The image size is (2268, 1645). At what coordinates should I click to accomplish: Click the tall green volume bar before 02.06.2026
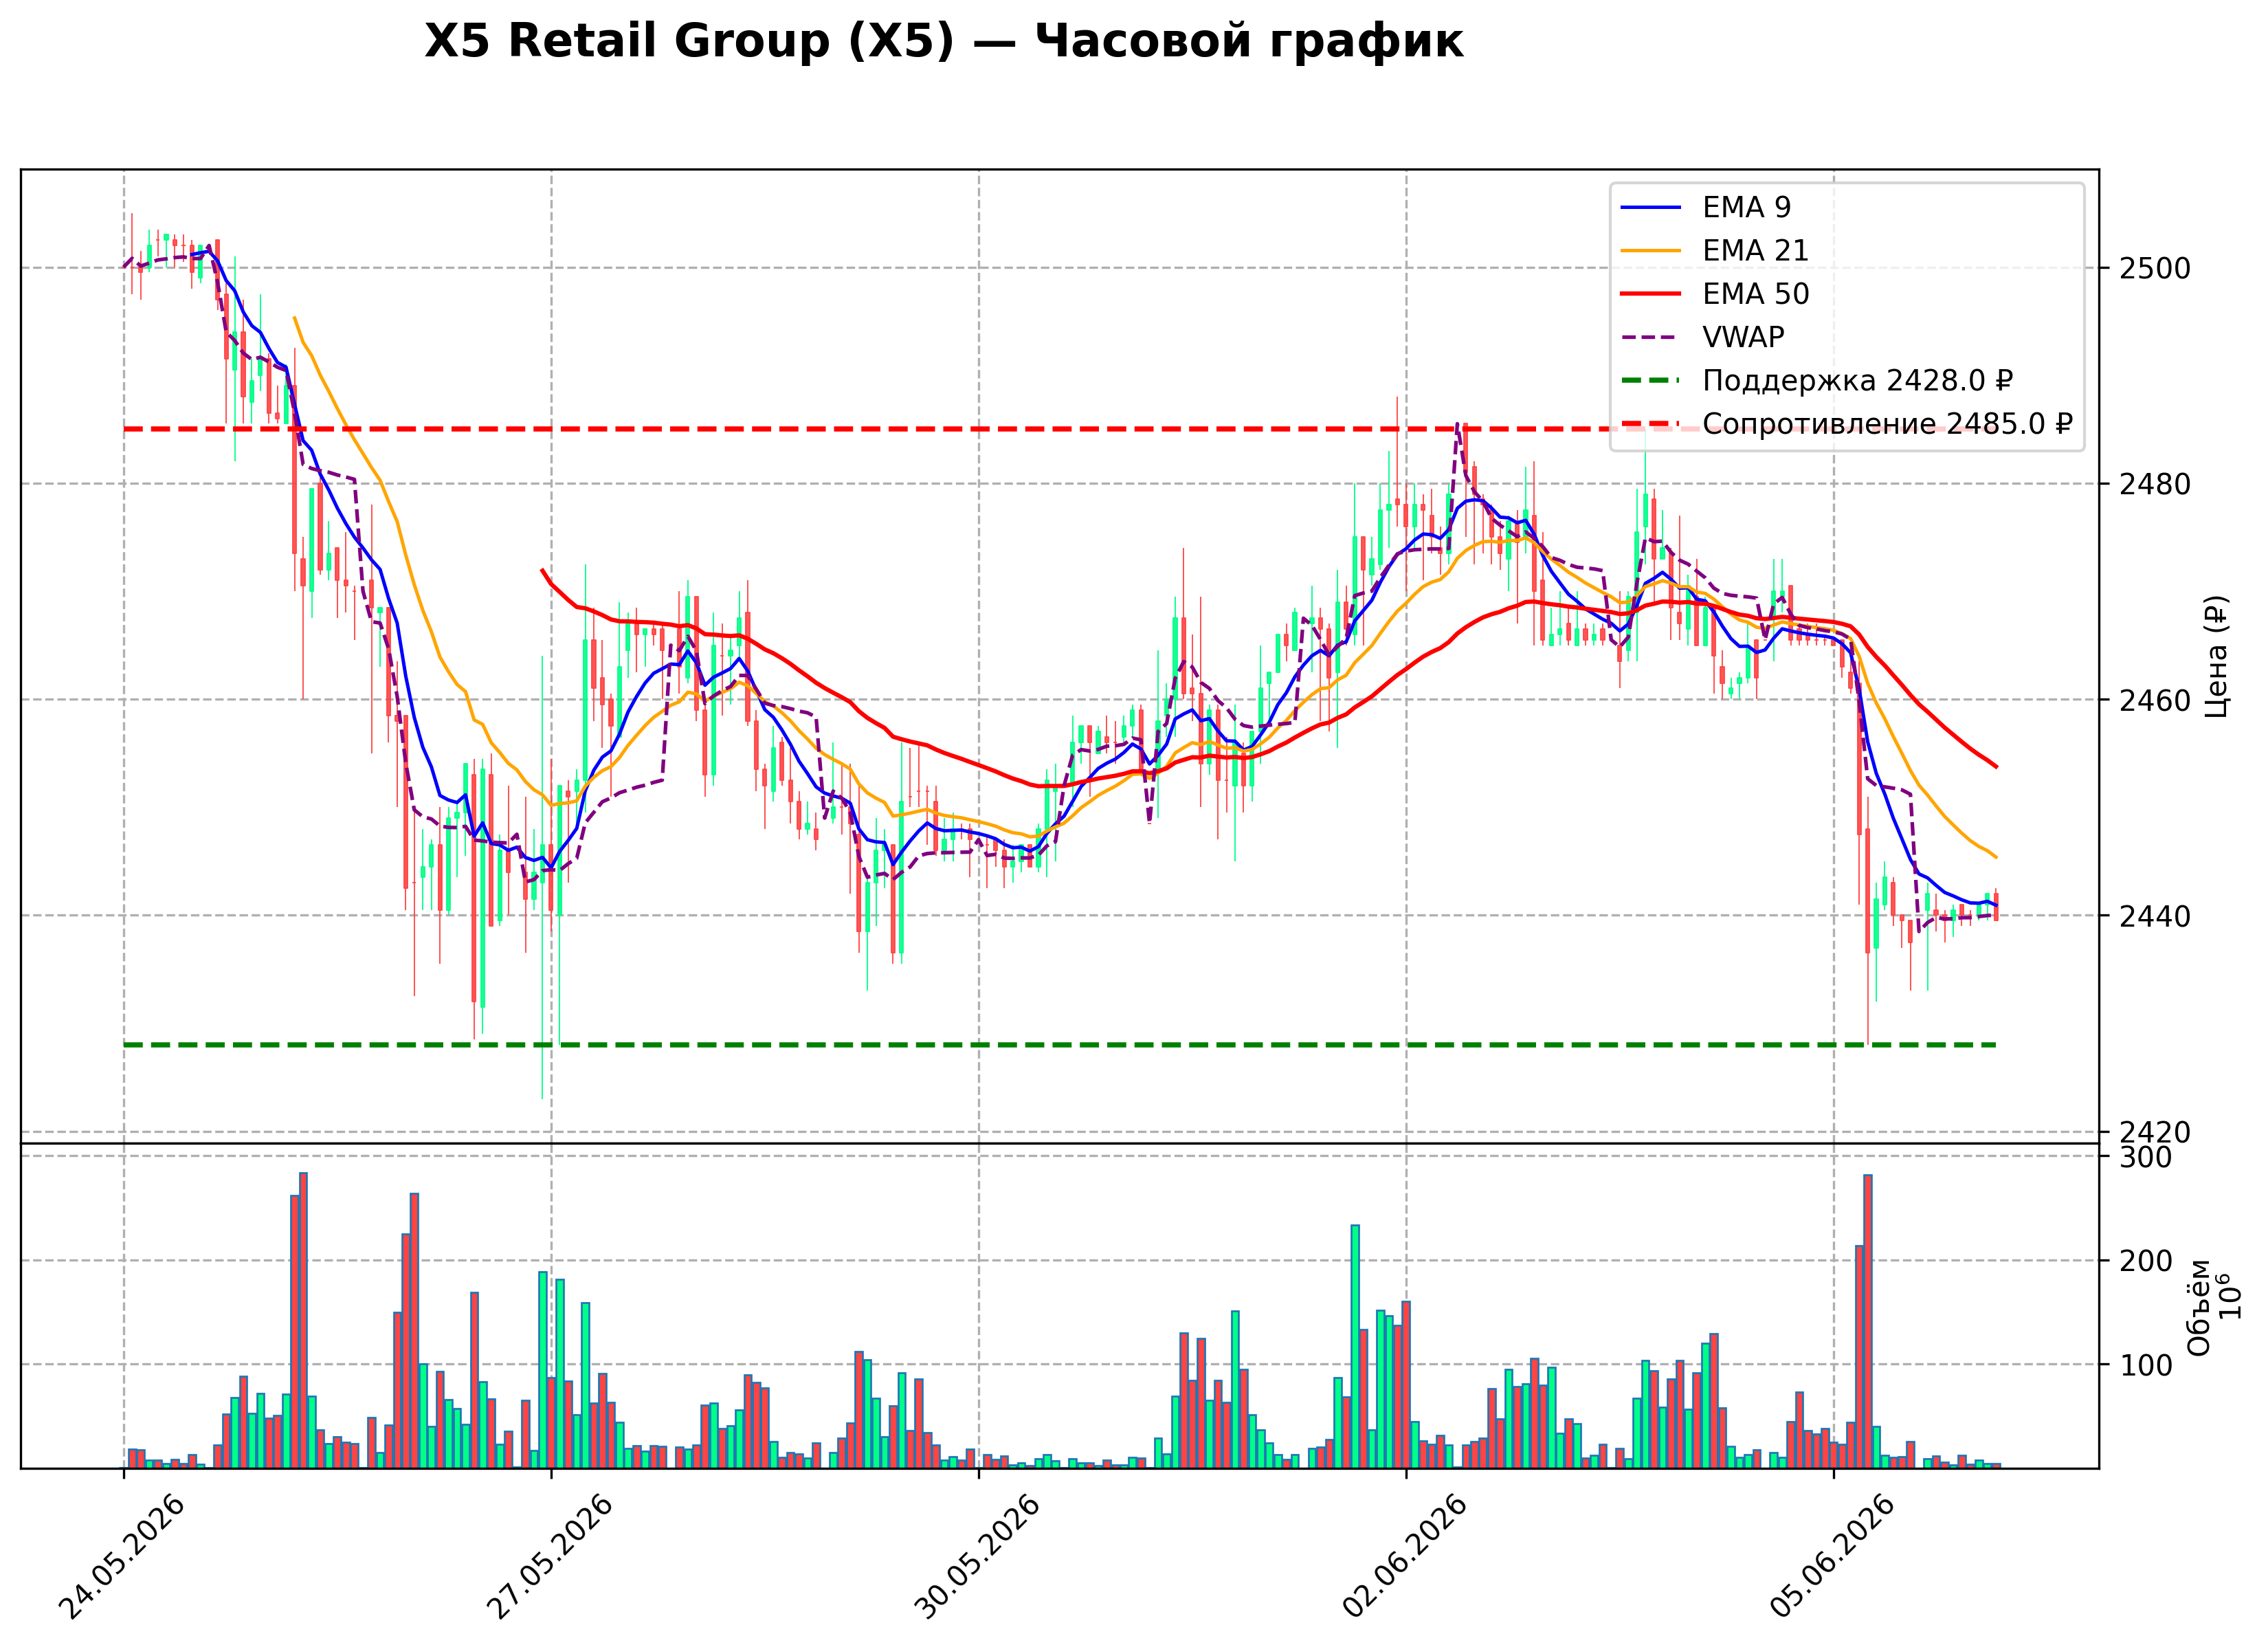(x=1355, y=1346)
